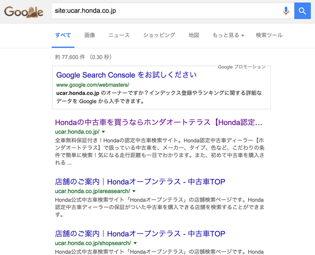Open the 店舗のご案内 result above the areasearch URL
This screenshot has height=255, width=315.
(x=140, y=182)
